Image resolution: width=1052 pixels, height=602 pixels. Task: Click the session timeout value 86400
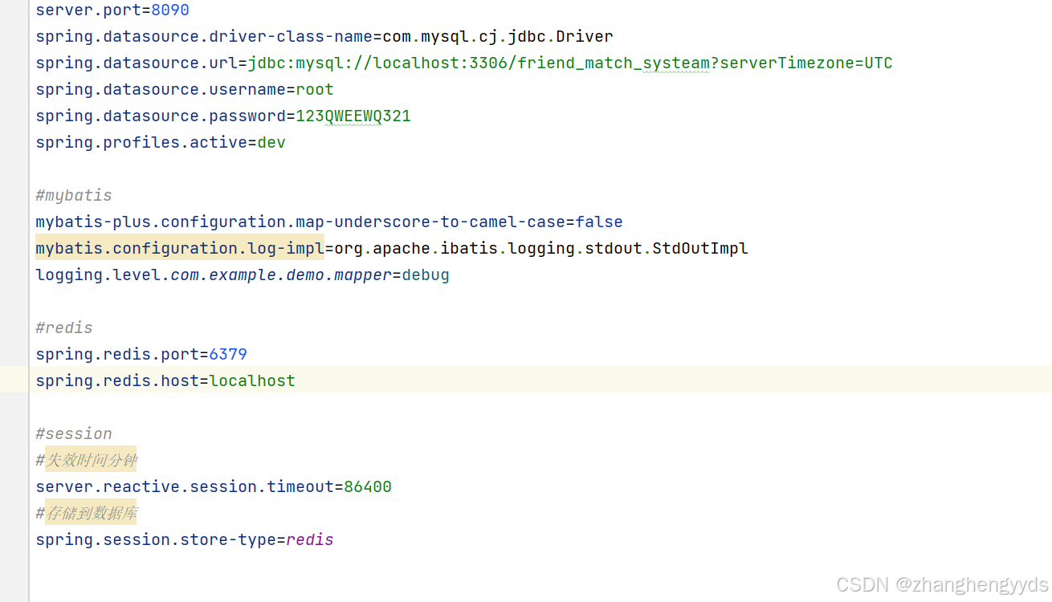pyautogui.click(x=368, y=487)
